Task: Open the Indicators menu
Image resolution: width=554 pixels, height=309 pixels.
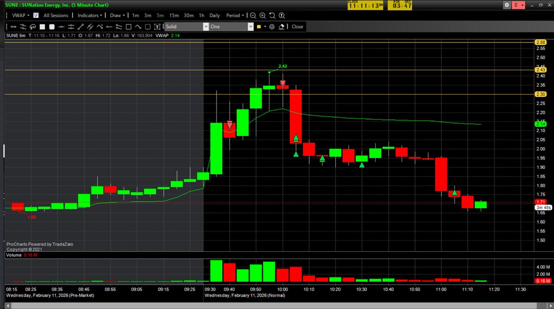Action: click(90, 15)
